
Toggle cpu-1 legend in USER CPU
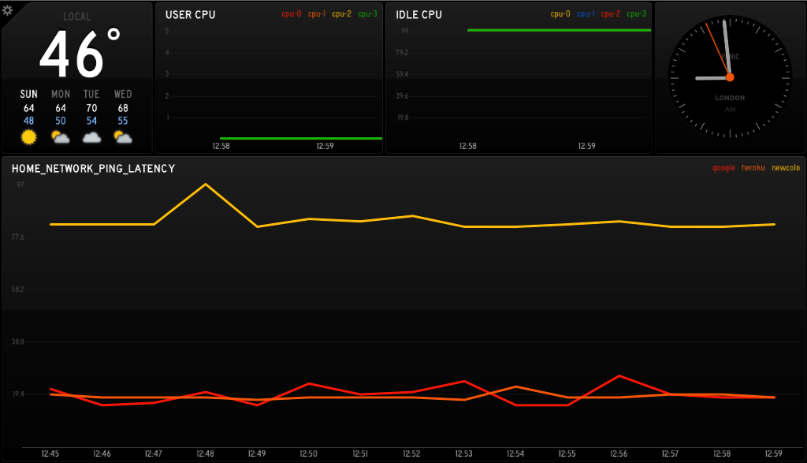[317, 14]
